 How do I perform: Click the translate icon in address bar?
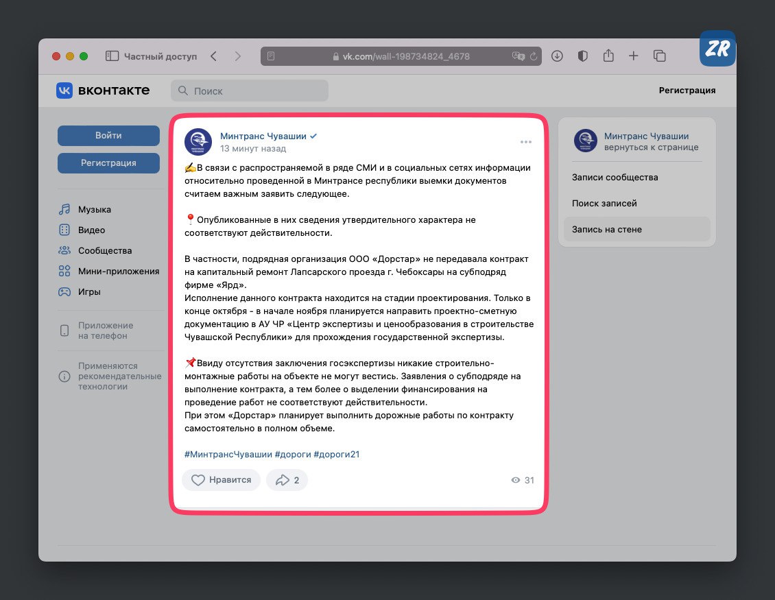coord(518,56)
